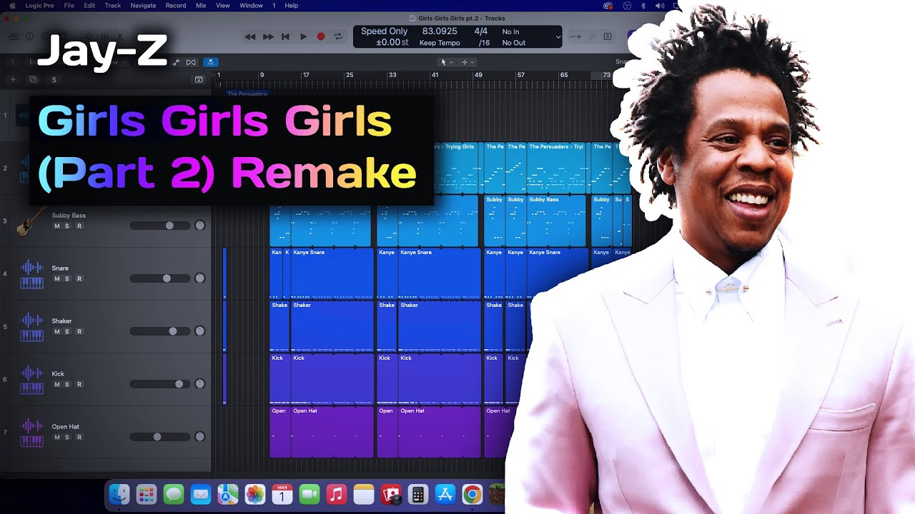
Task: Go to beginning of project
Action: click(x=285, y=36)
